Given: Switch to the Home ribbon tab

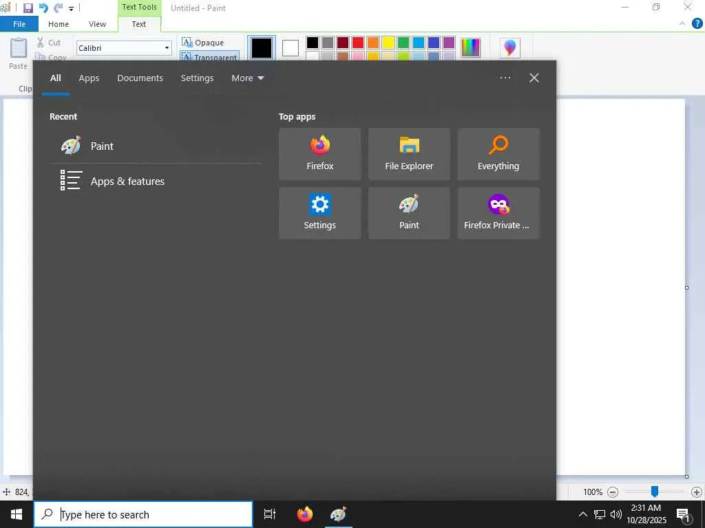Looking at the screenshot, I should pos(59,24).
